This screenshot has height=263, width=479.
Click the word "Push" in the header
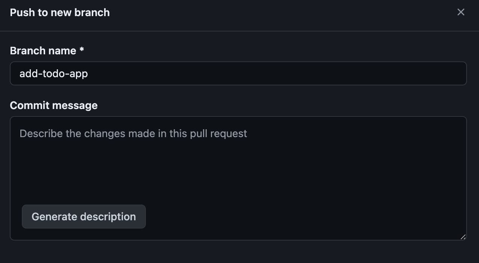19,12
